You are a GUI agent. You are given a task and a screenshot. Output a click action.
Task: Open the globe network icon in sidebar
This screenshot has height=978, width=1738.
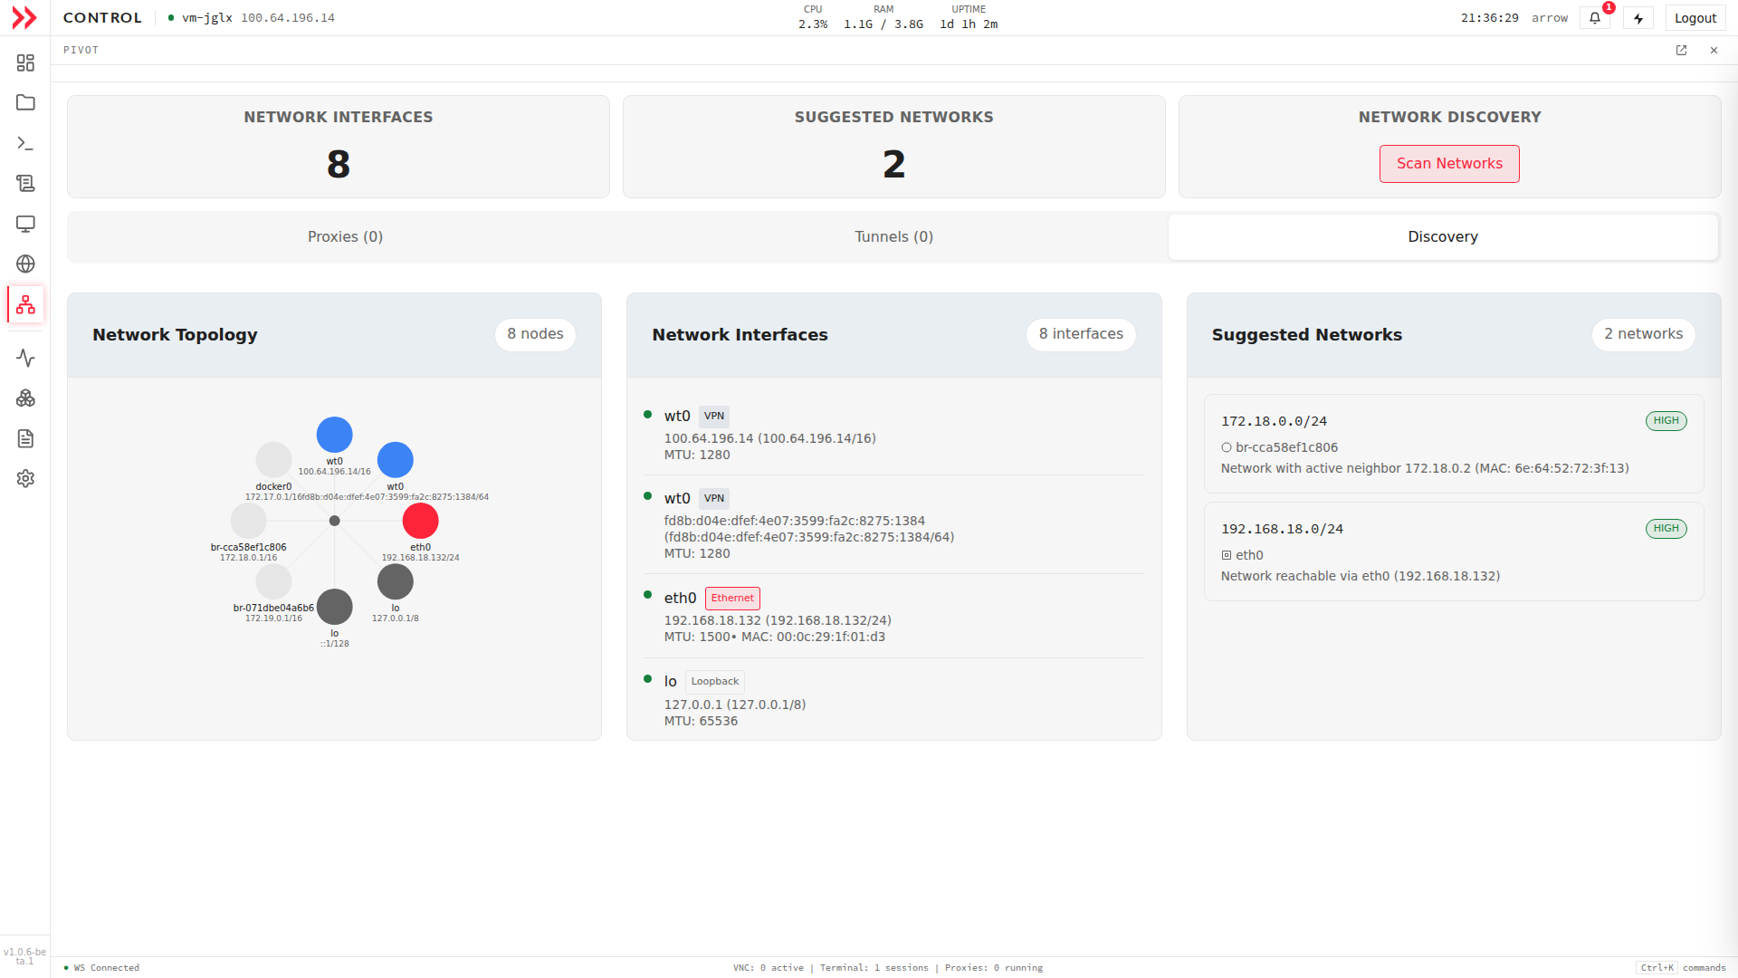pyautogui.click(x=25, y=264)
